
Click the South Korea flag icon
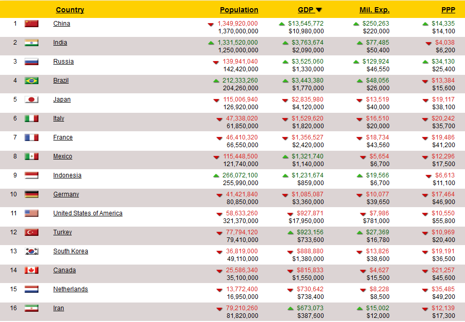pos(31,251)
